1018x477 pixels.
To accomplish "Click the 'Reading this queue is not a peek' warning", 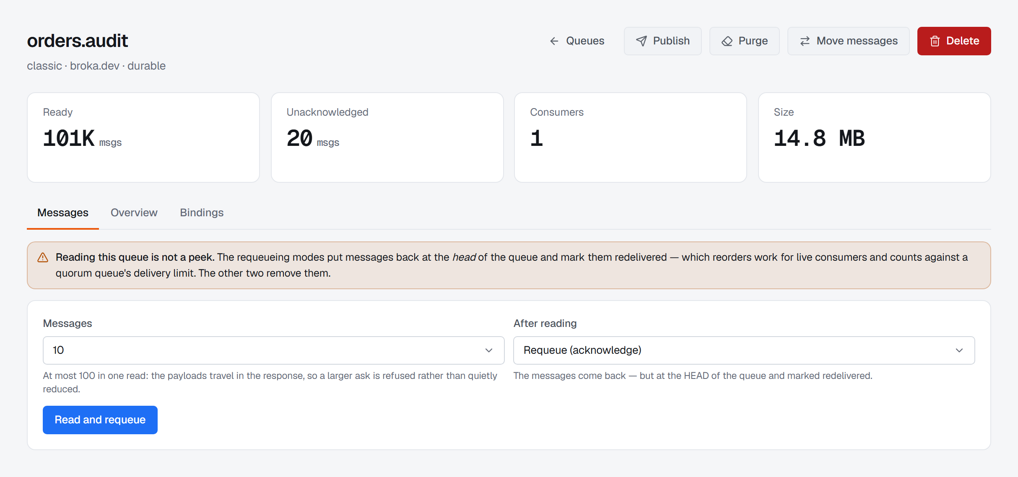I will coord(509,265).
